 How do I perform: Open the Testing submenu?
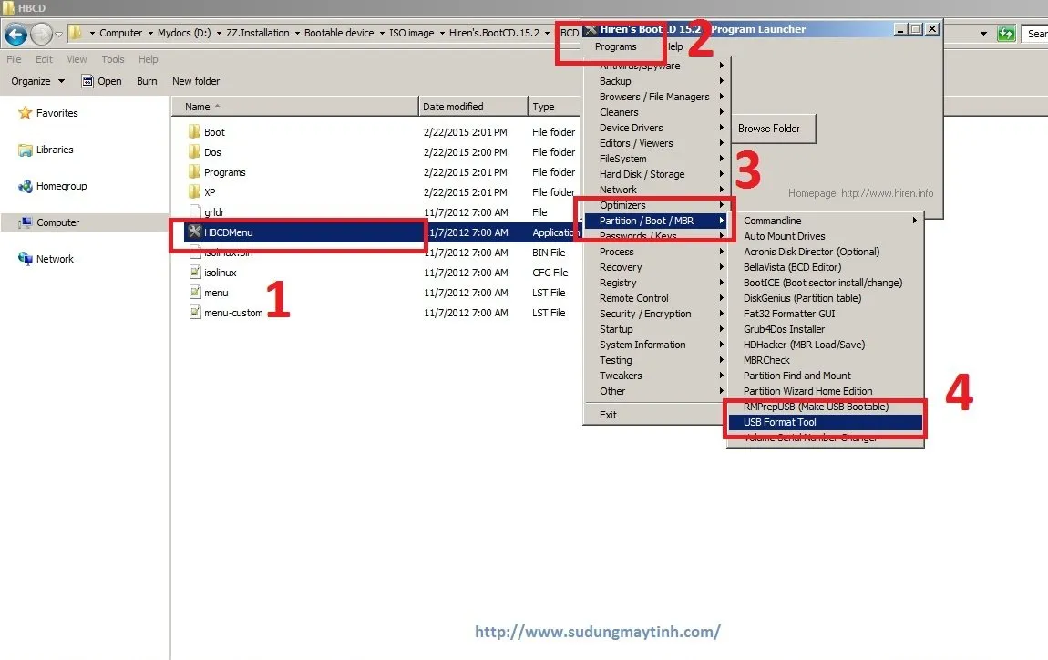tap(656, 360)
